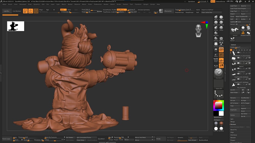Toggle Local symmetry button
Viewport: 255px width, 143px height.
pyautogui.click(x=221, y=66)
